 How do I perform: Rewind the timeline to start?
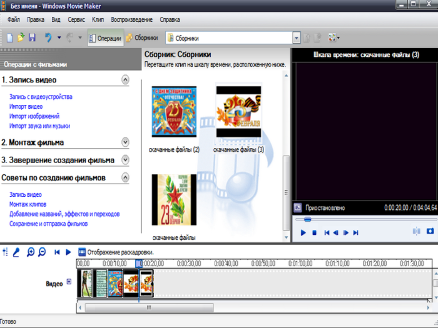click(57, 252)
